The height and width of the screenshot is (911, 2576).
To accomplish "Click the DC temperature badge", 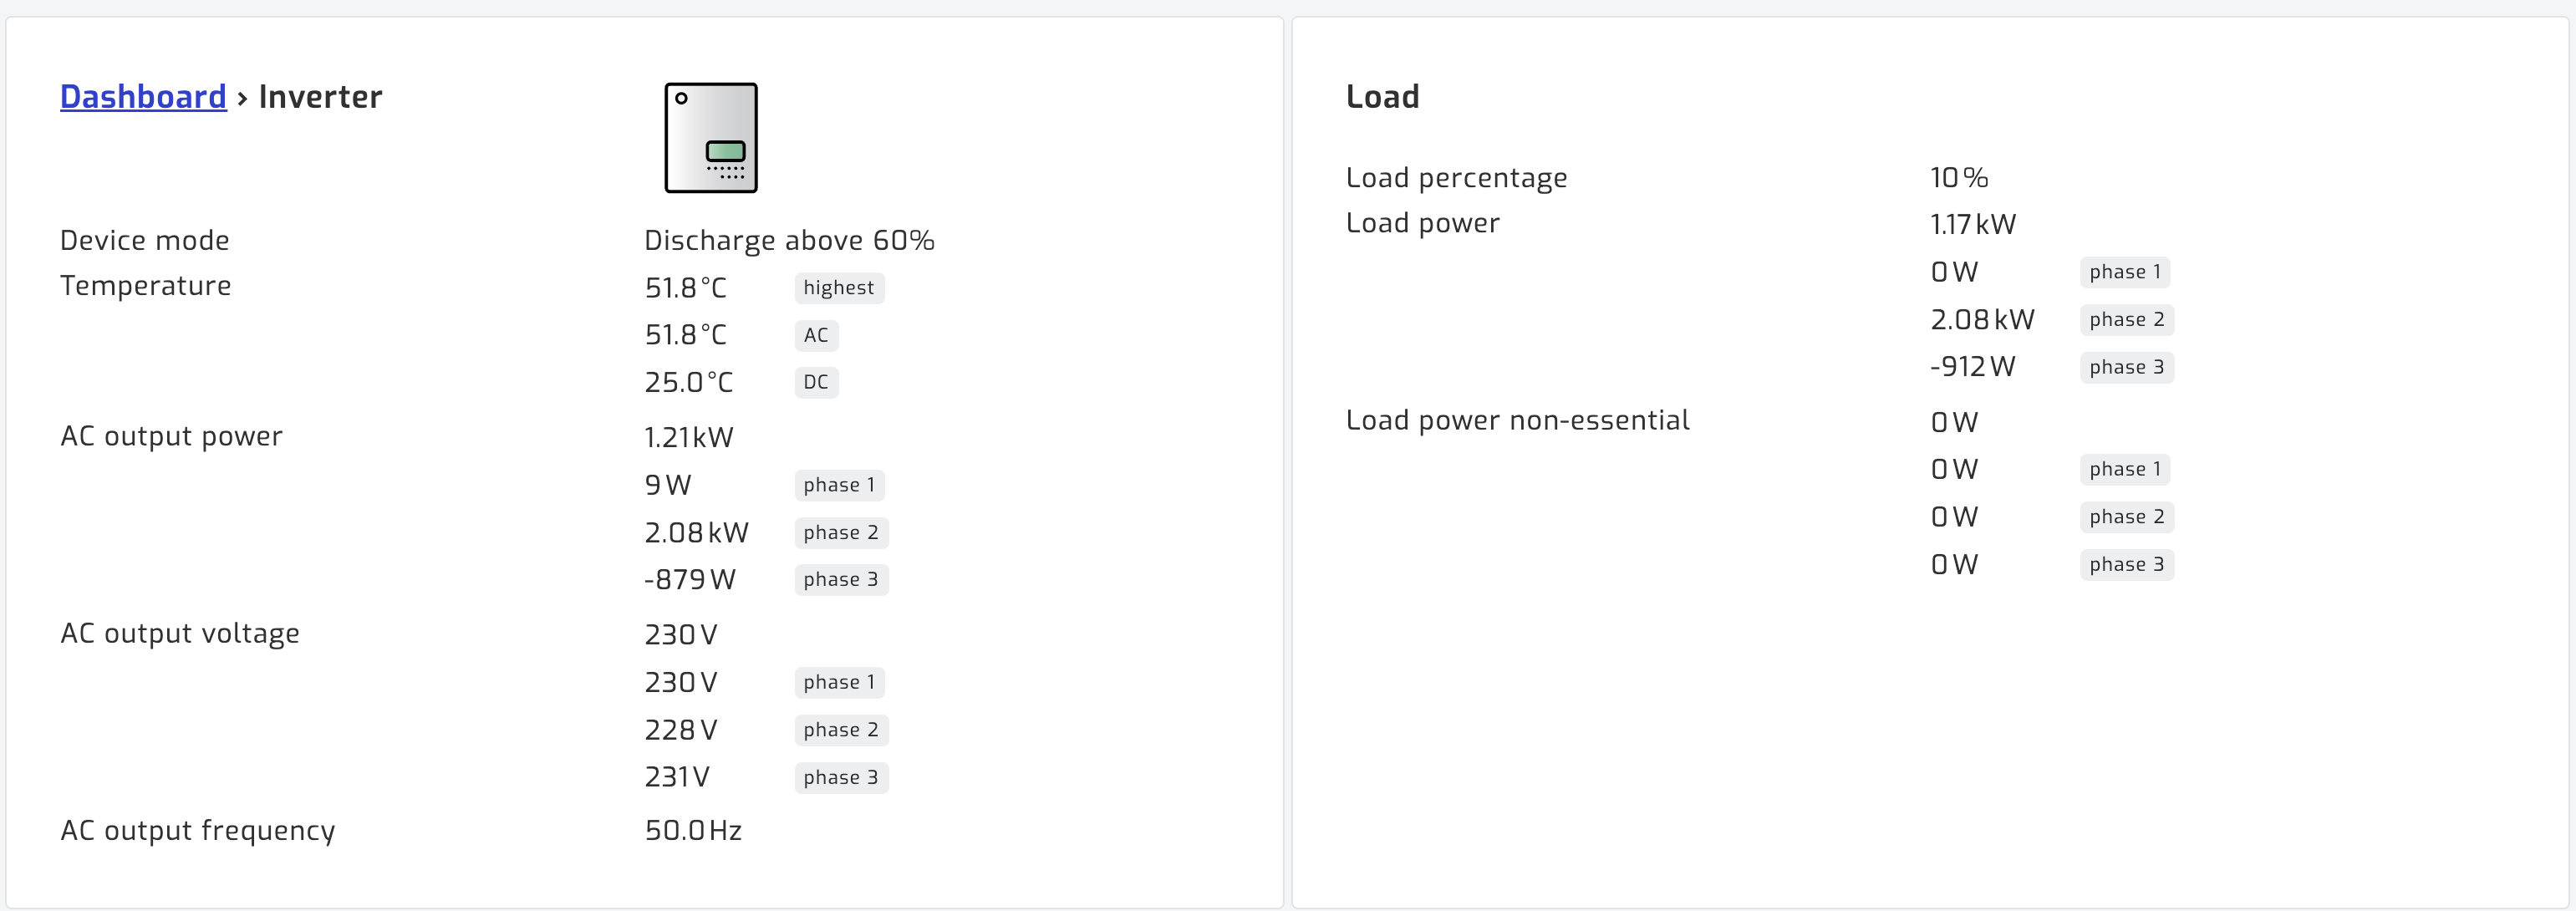I will click(816, 382).
